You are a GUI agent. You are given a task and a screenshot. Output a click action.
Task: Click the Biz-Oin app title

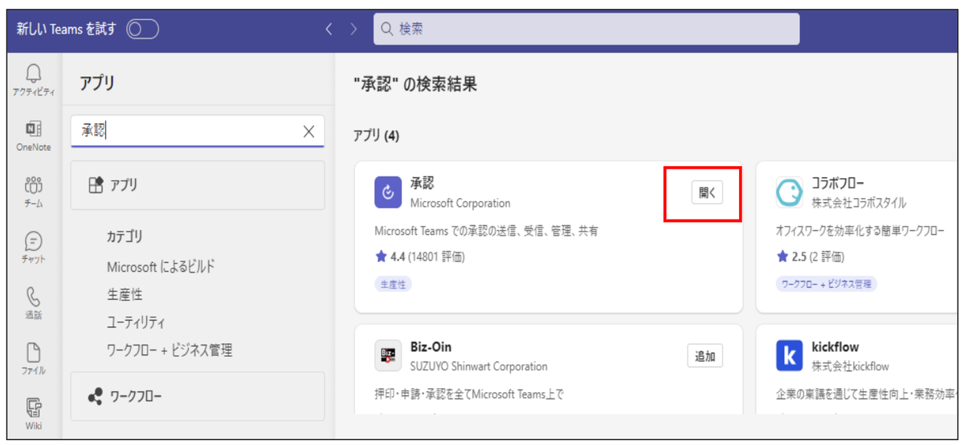click(431, 347)
